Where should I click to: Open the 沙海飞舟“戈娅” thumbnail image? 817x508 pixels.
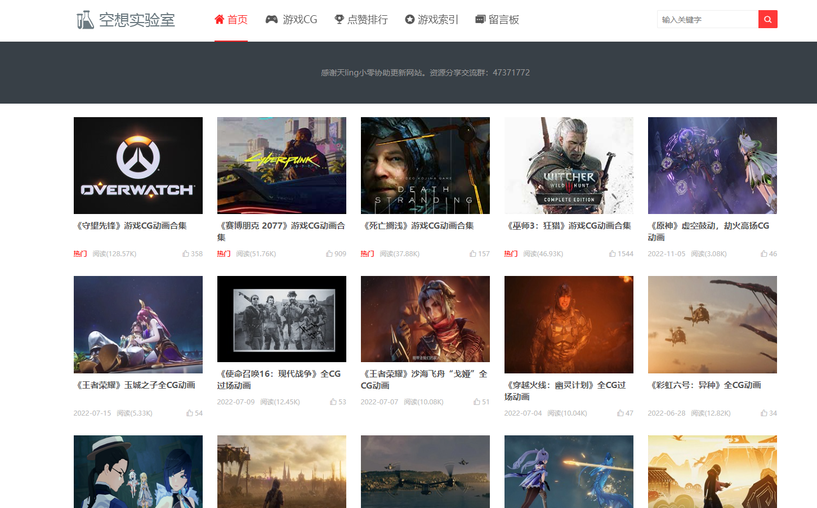(425, 319)
